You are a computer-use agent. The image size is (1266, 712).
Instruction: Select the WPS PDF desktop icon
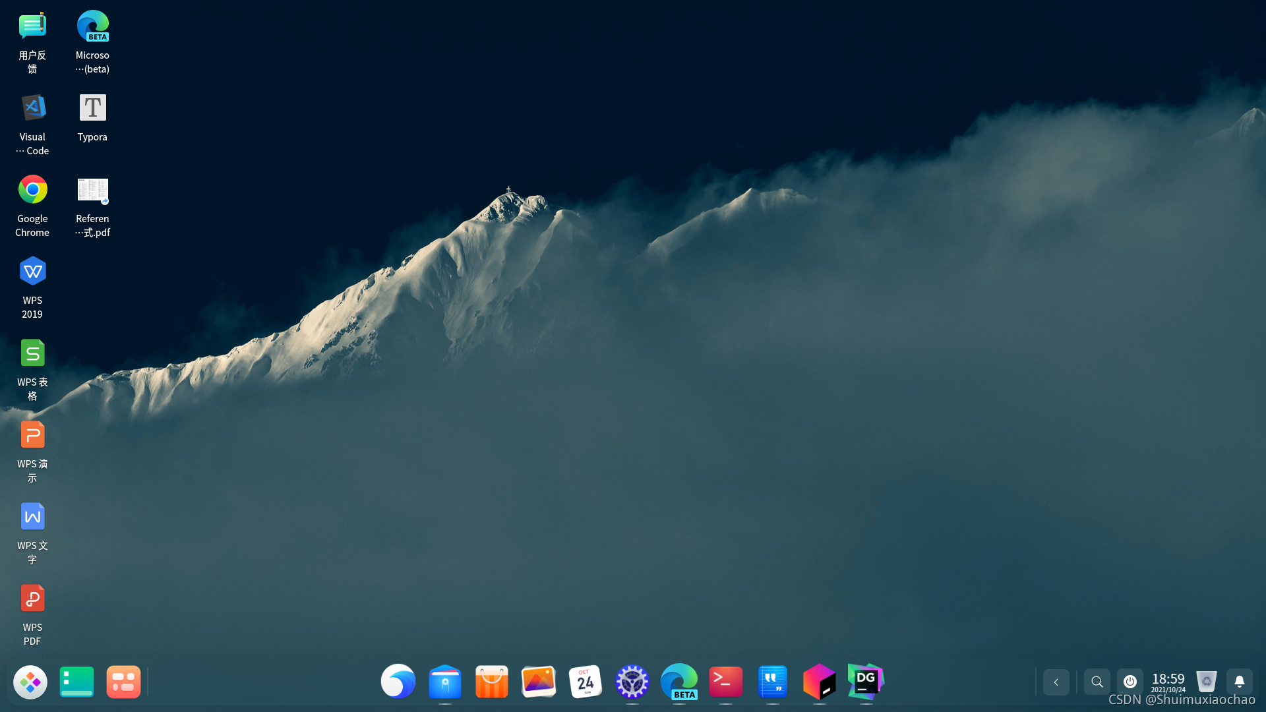[32, 614]
